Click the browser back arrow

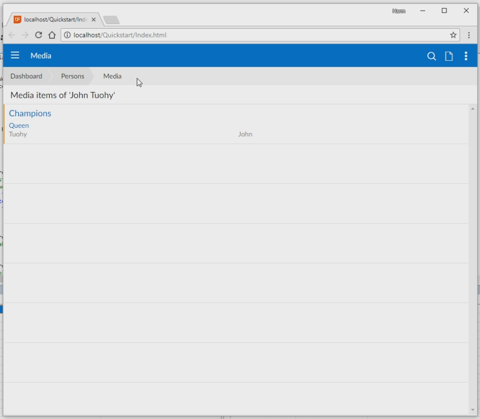pos(12,35)
